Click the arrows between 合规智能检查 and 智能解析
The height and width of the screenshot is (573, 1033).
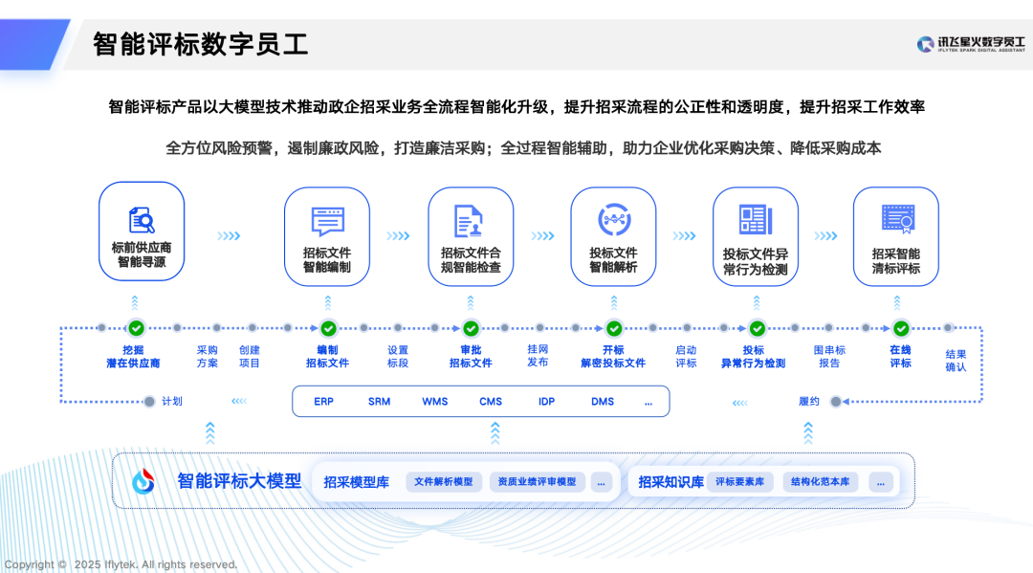[x=542, y=235]
